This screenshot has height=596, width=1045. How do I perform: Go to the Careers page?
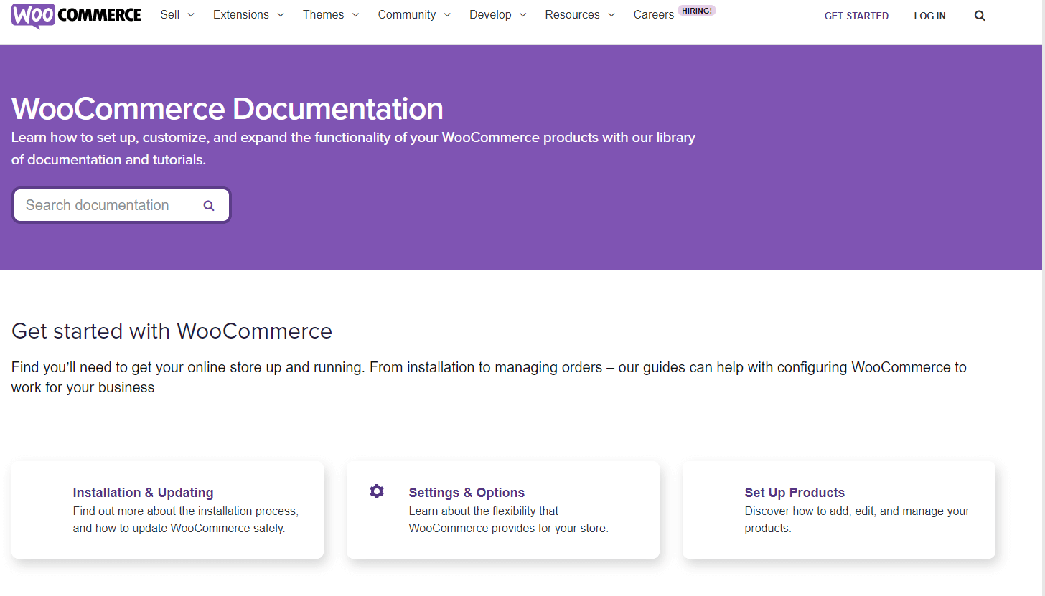(653, 15)
